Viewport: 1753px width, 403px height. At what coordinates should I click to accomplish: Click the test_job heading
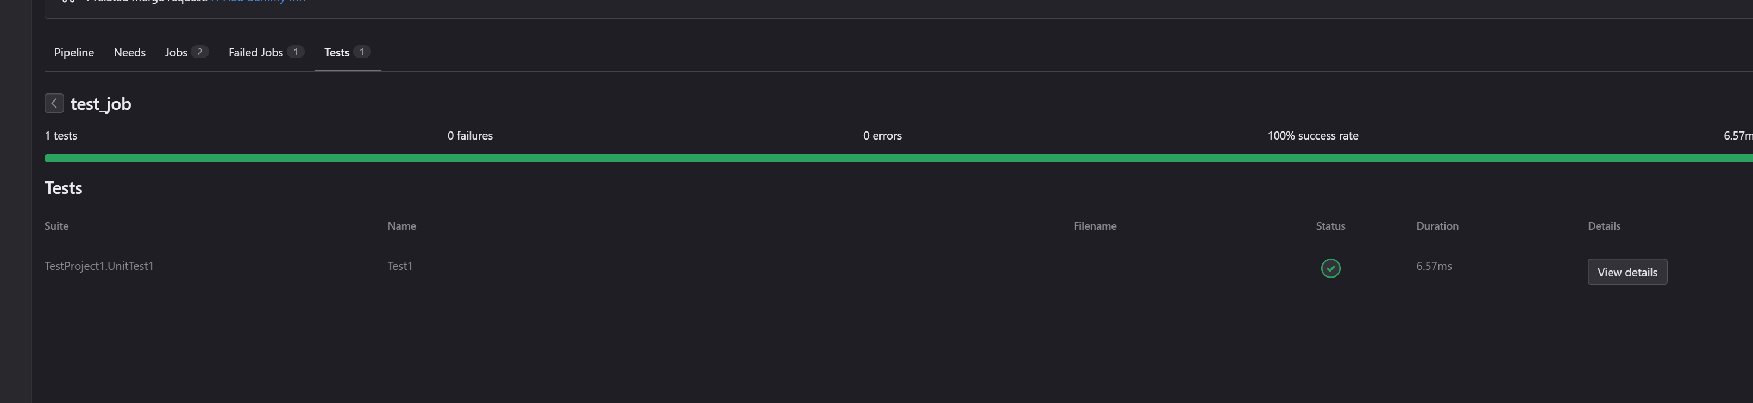(100, 104)
